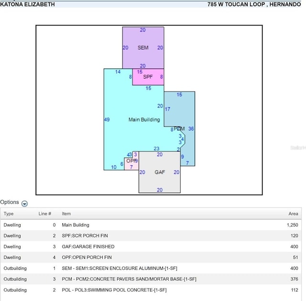Click the 376 area value
The image size is (306, 301).
pyautogui.click(x=294, y=279)
